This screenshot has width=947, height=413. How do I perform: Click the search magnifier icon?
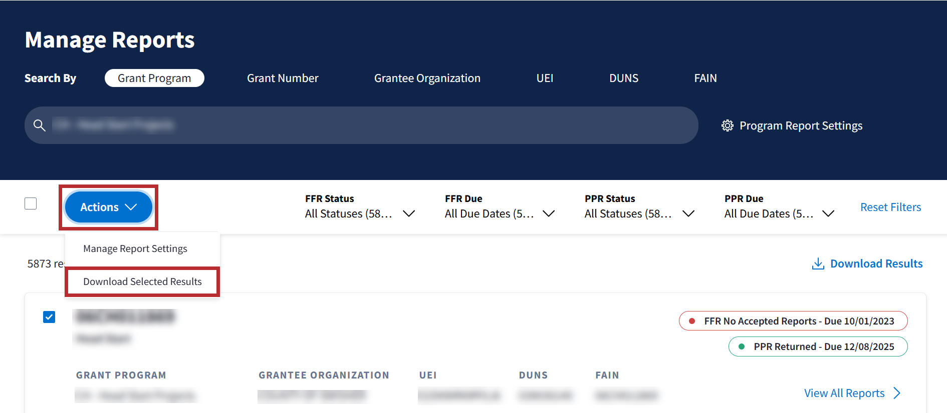click(x=40, y=125)
